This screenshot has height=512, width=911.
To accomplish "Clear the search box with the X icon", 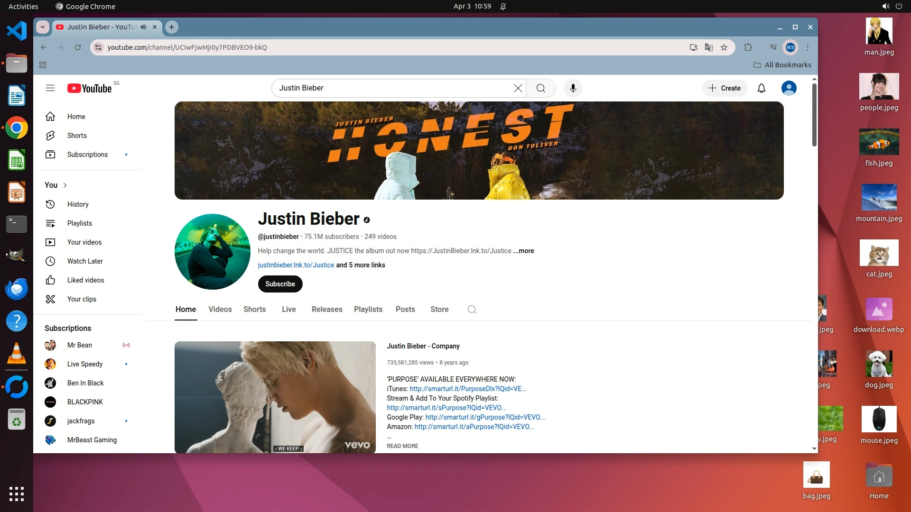I will click(x=518, y=88).
